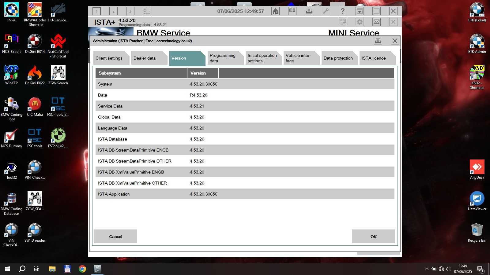Open the ISTA home screen icon
Viewport: 490px width, 275px height.
click(x=275, y=11)
